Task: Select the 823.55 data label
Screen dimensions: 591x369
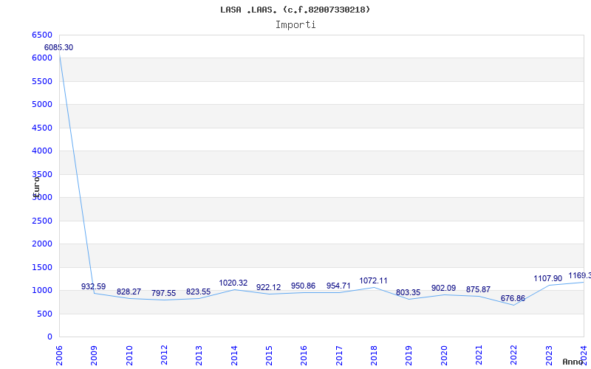Action: click(x=198, y=292)
